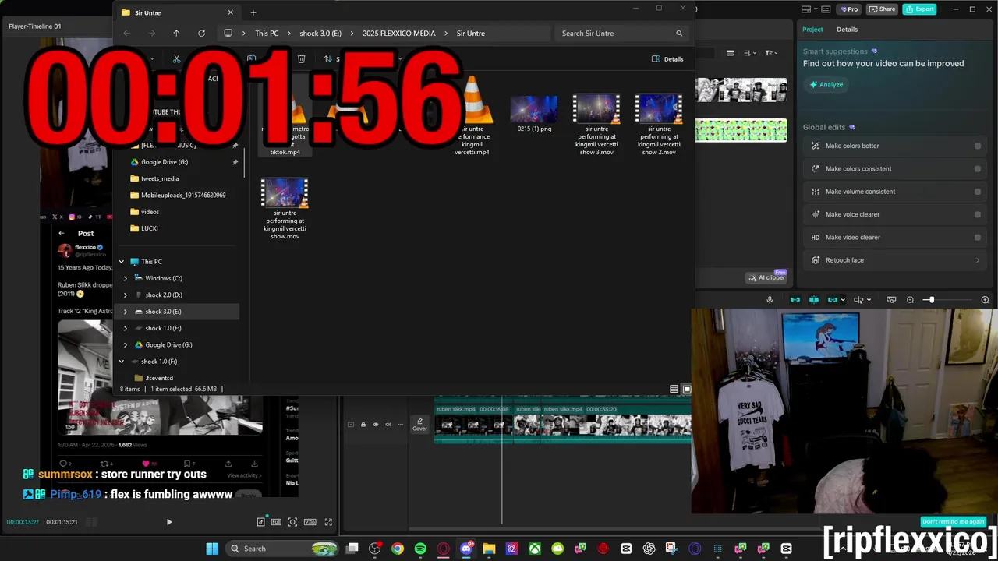
Task: Click the Export button in CapCut
Action: 920,9
